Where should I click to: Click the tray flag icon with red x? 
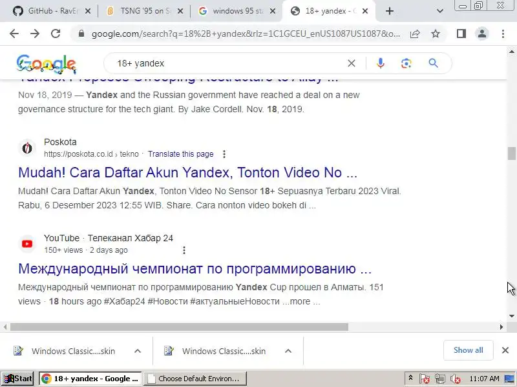click(425, 379)
